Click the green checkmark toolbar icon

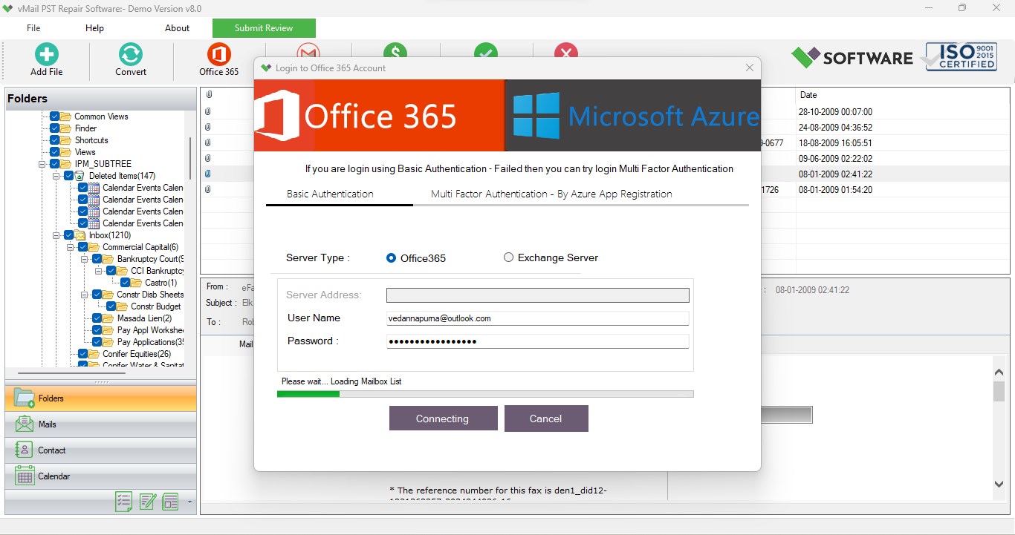coord(486,50)
